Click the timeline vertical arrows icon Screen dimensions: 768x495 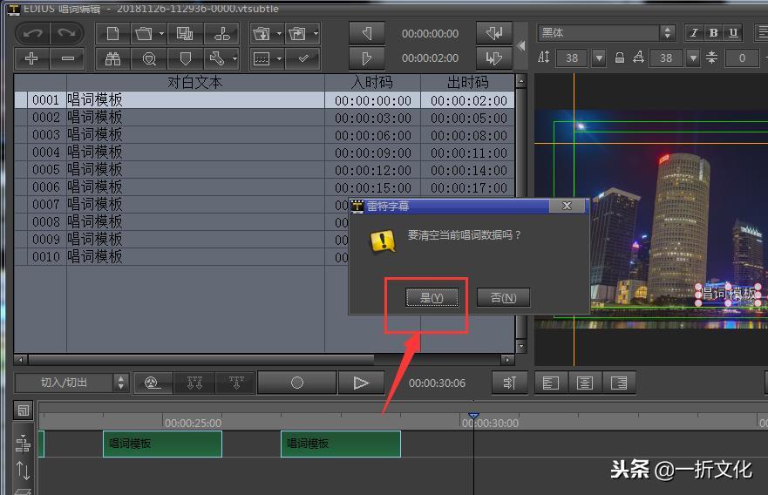23,470
